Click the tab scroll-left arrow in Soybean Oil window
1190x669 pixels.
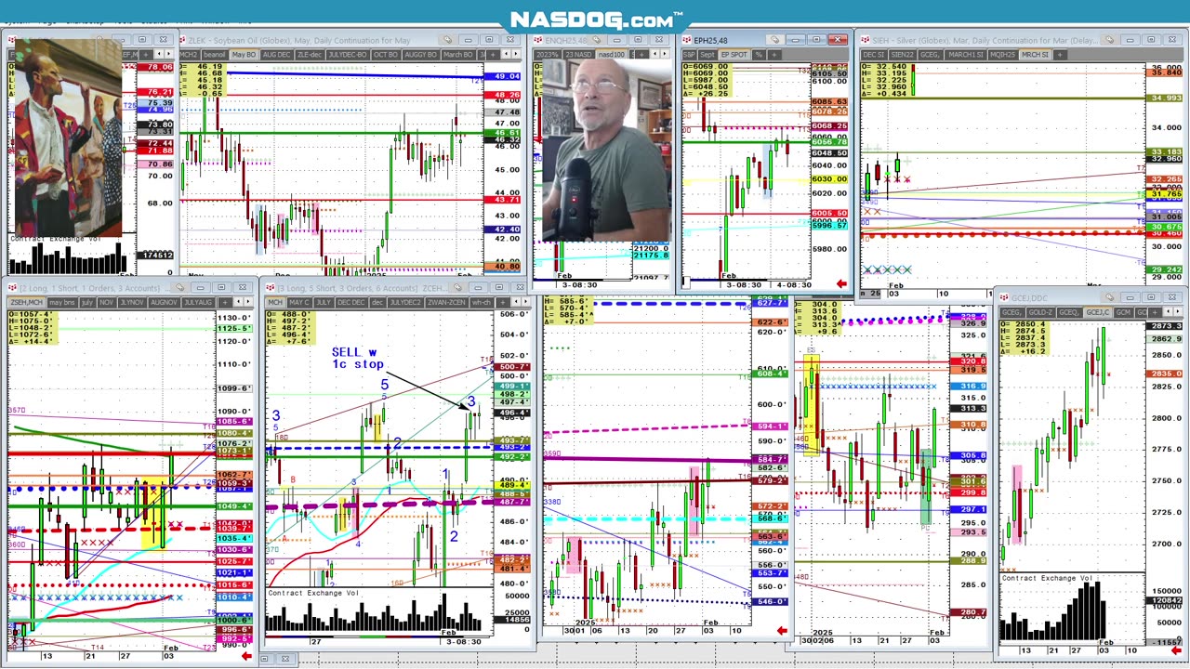coord(506,55)
